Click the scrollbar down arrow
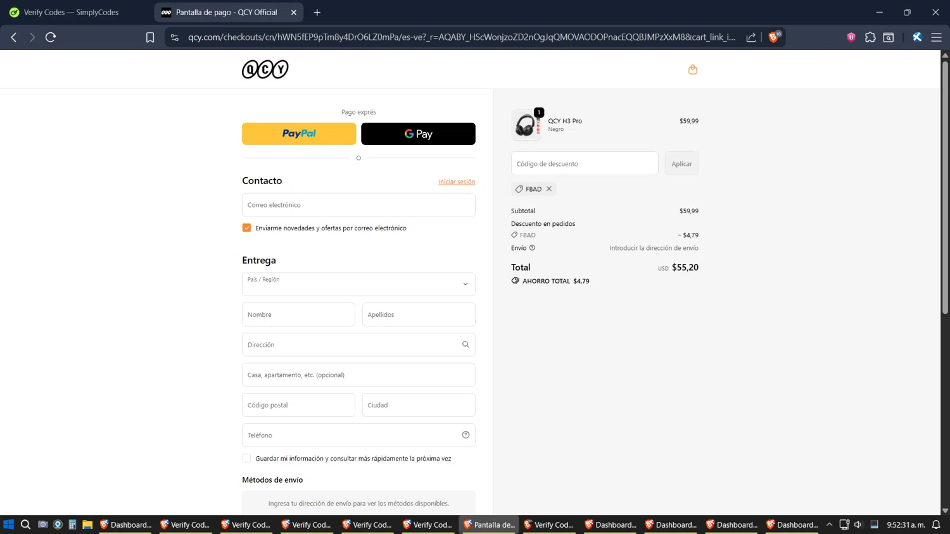Viewport: 950px width, 534px height. [945, 511]
